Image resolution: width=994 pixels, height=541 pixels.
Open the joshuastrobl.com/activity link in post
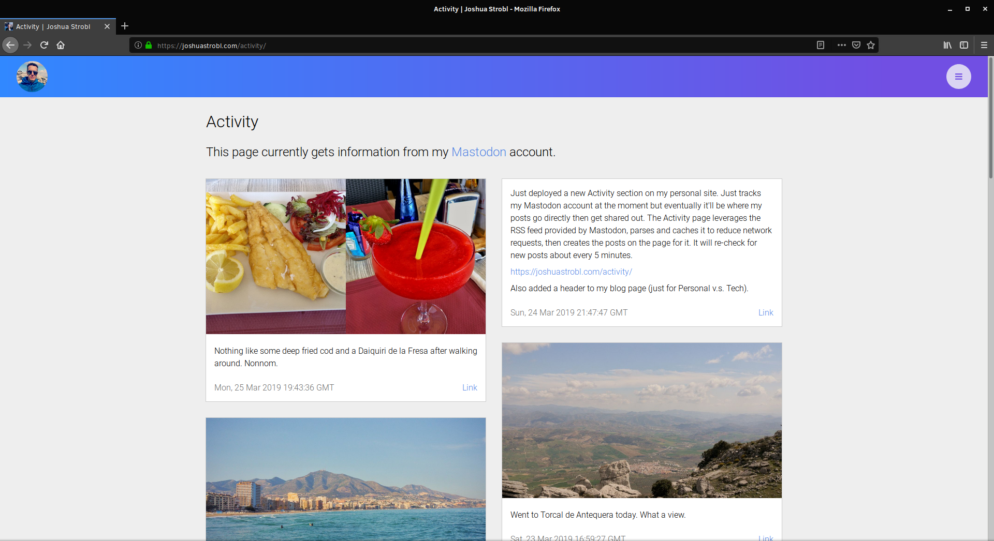[571, 272]
